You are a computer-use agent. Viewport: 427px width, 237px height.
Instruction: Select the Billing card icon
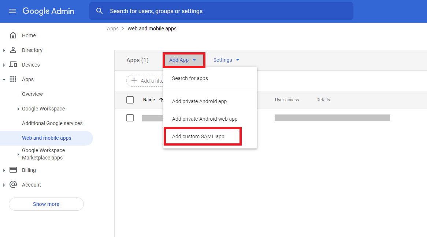tap(14, 170)
